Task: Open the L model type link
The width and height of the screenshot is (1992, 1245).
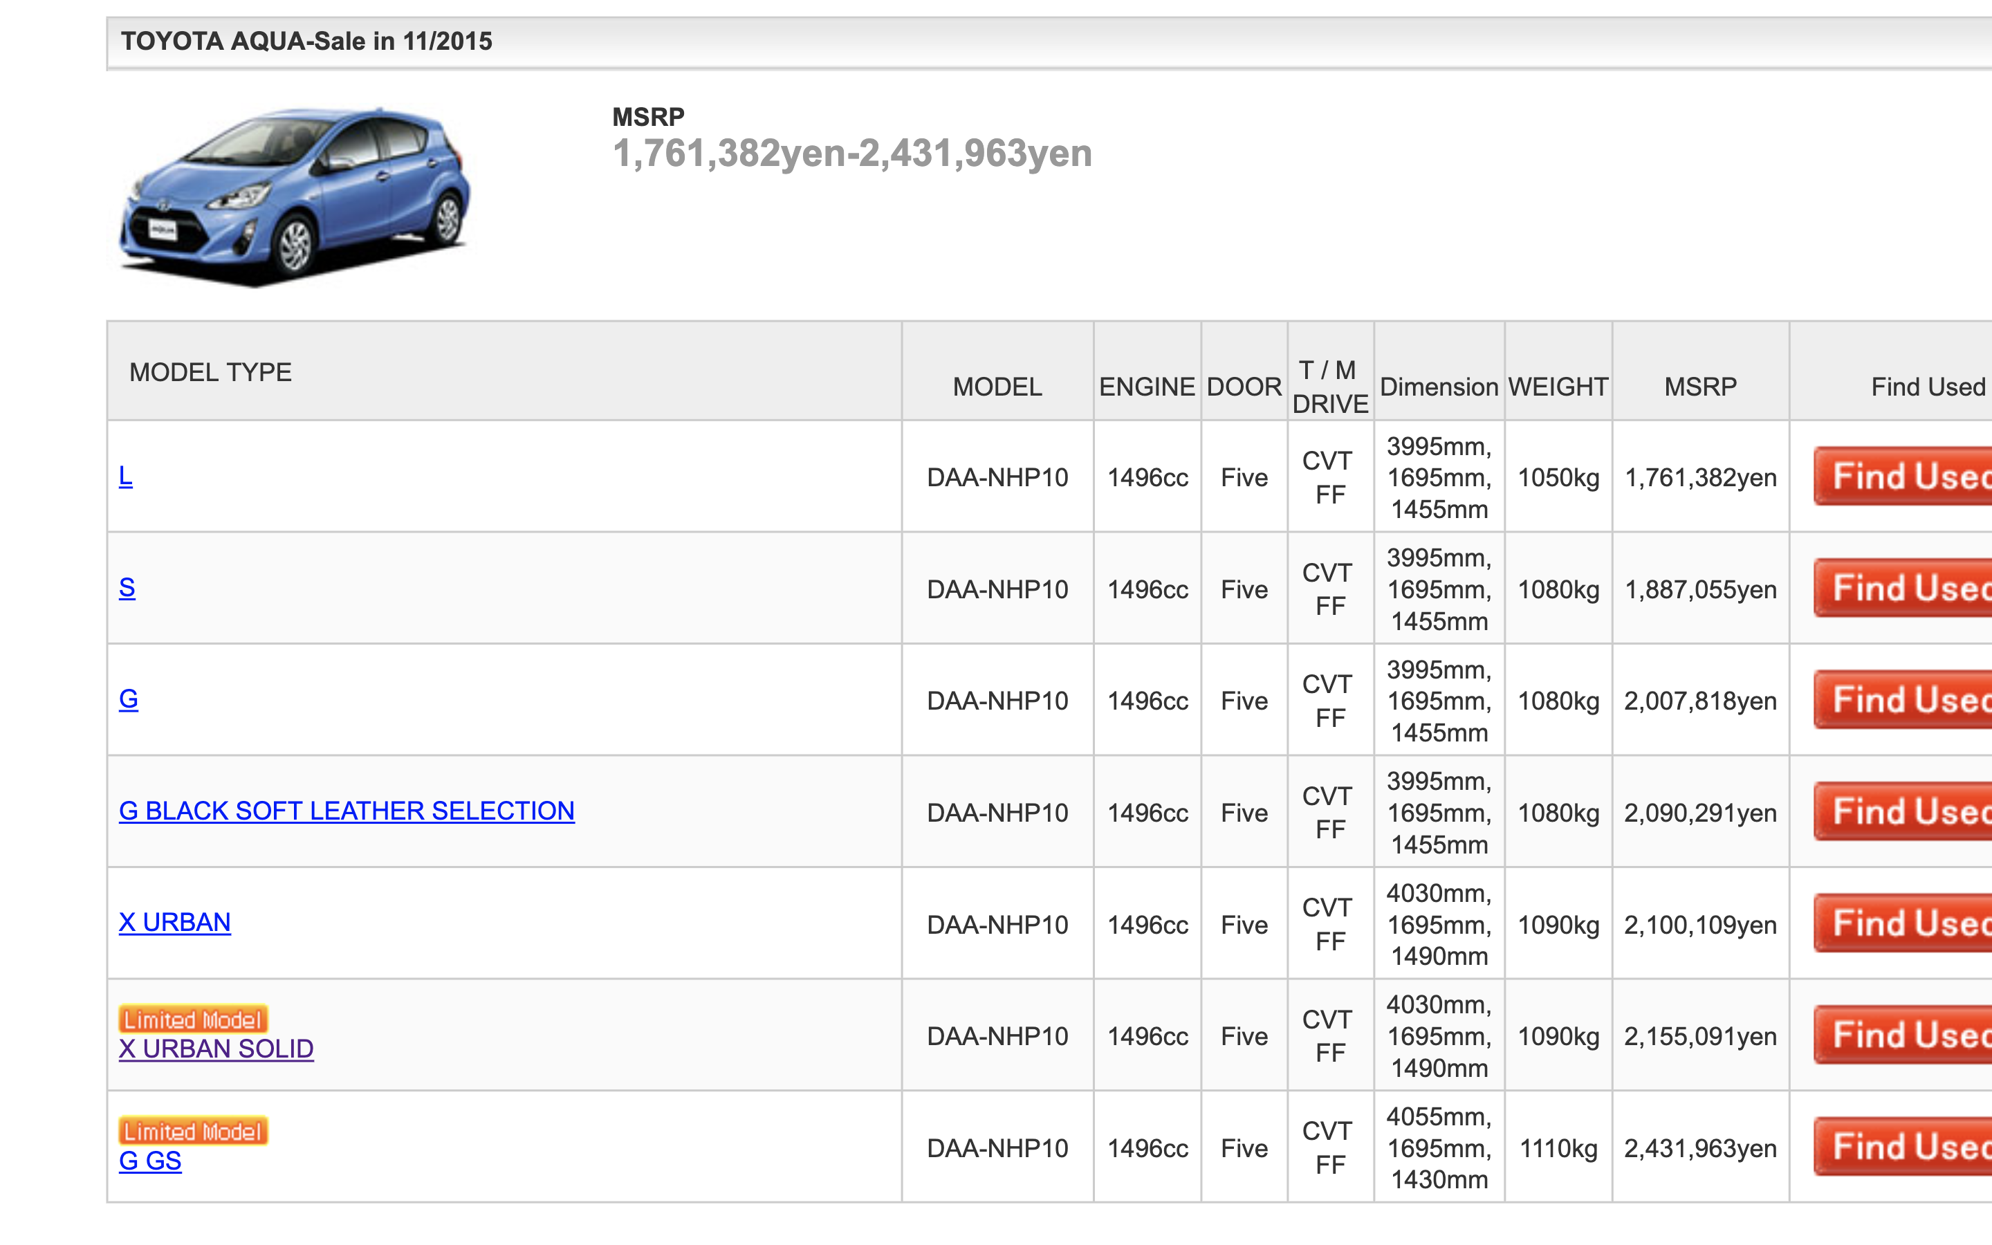Action: point(125,476)
